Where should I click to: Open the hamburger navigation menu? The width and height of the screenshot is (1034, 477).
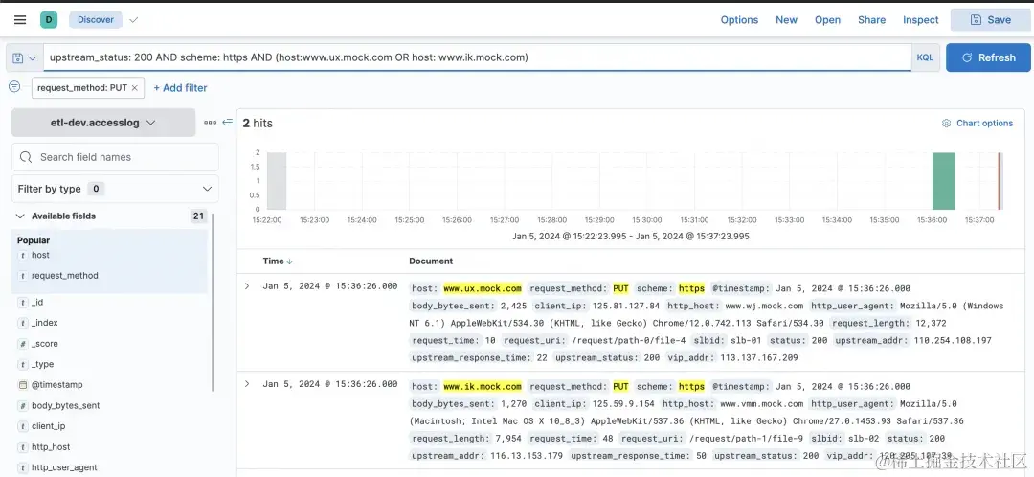tap(20, 20)
